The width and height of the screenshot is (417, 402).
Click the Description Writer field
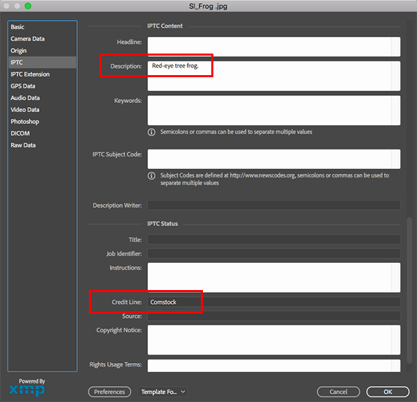[274, 205]
